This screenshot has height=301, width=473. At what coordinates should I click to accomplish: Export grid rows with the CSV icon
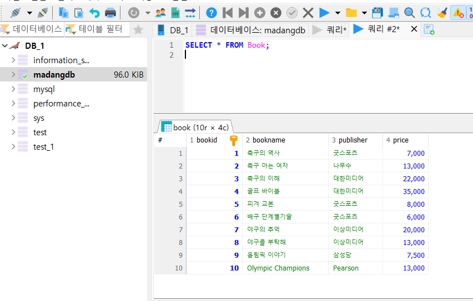pyautogui.click(x=175, y=13)
